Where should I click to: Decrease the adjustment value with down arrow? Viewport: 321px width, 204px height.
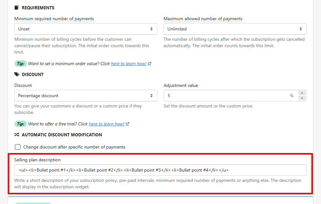[302, 98]
